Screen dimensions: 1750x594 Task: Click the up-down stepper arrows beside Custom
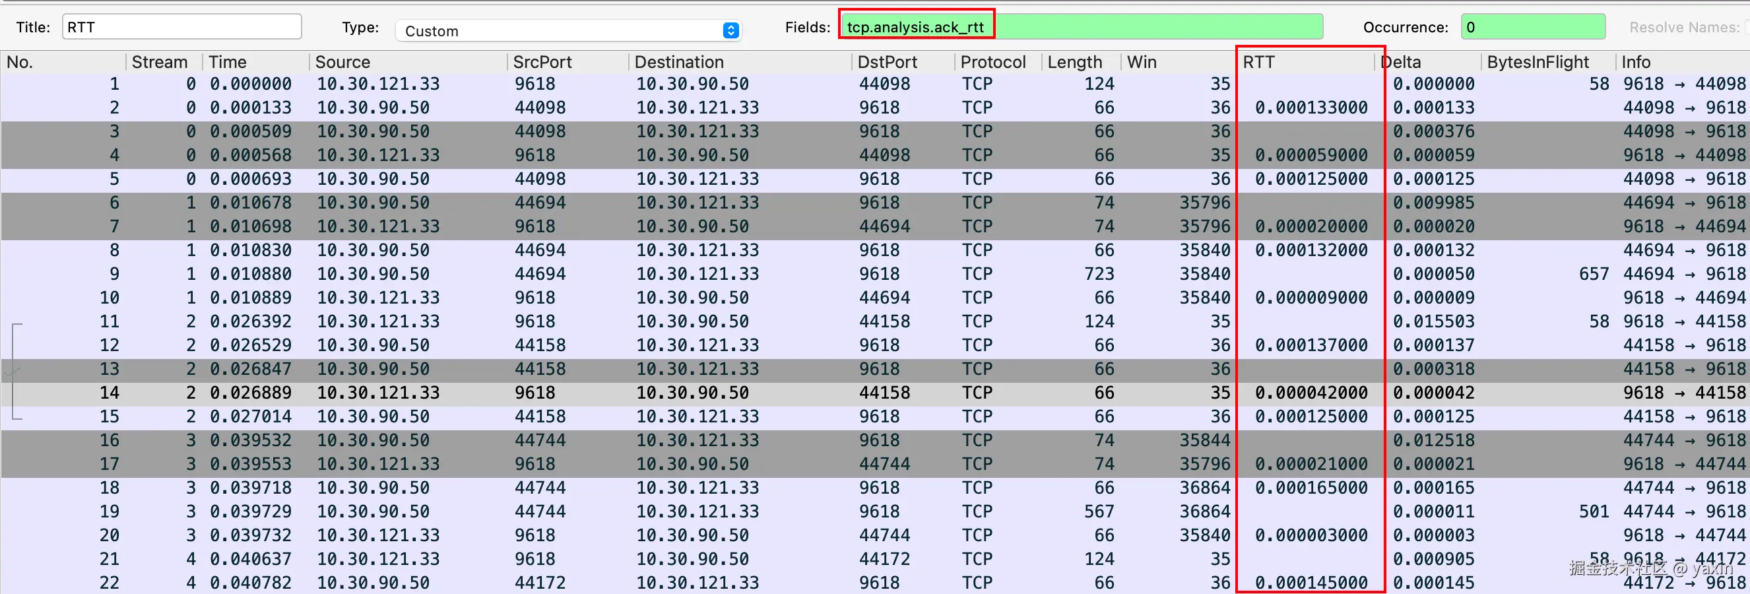click(731, 30)
